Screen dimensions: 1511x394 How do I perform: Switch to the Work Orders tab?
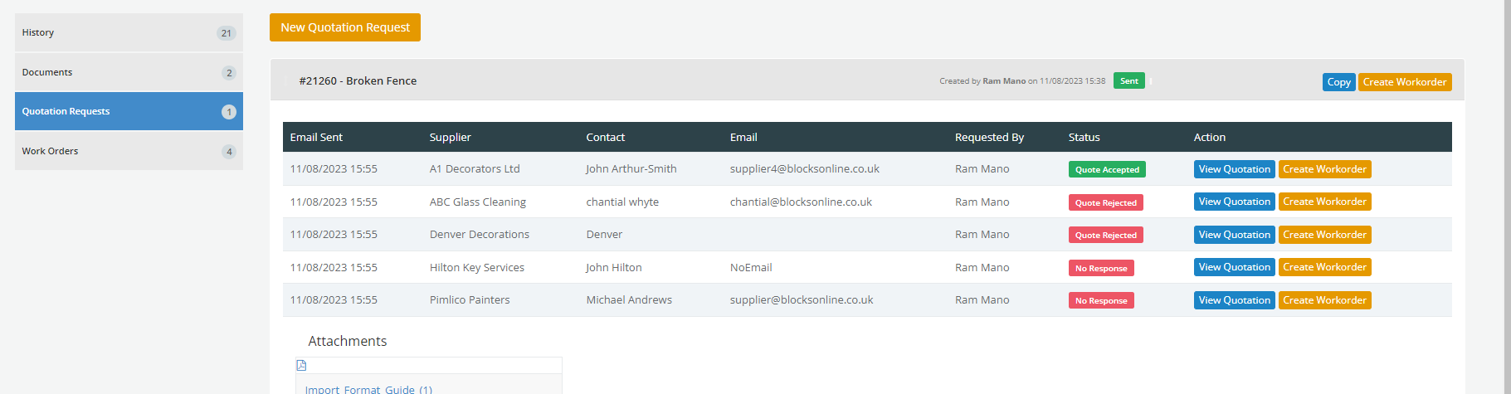[129, 151]
